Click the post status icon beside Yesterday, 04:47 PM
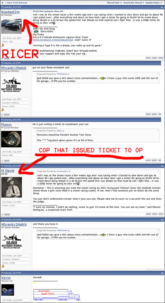Image resolution: width=165 pixels, height=303 pixels. pyautogui.click(x=2, y=7)
